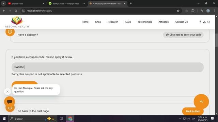This screenshot has height=122, width=218.
Task: Click 'Click here to enter your code'
Action: pos(183,35)
